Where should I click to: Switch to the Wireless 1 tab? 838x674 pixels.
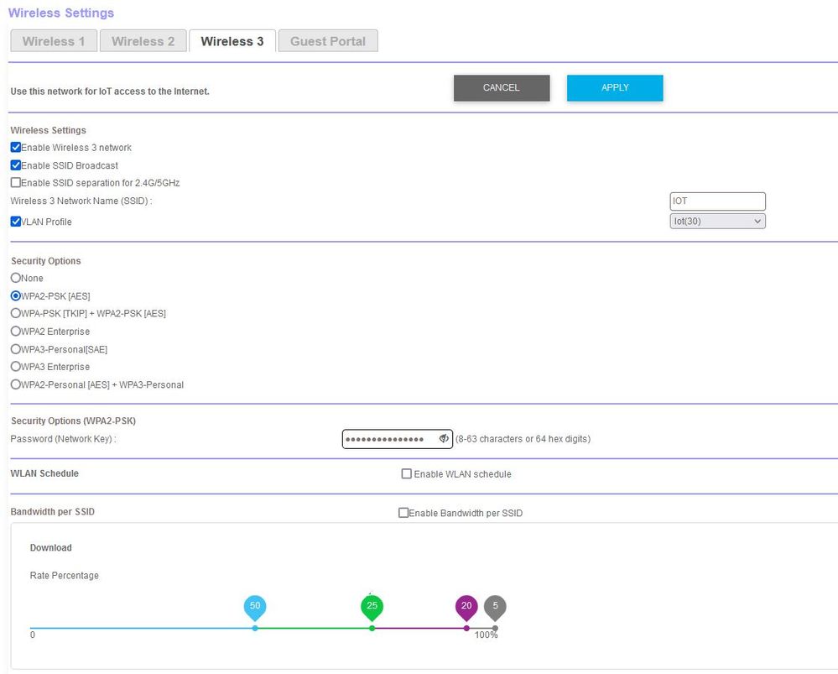53,40
